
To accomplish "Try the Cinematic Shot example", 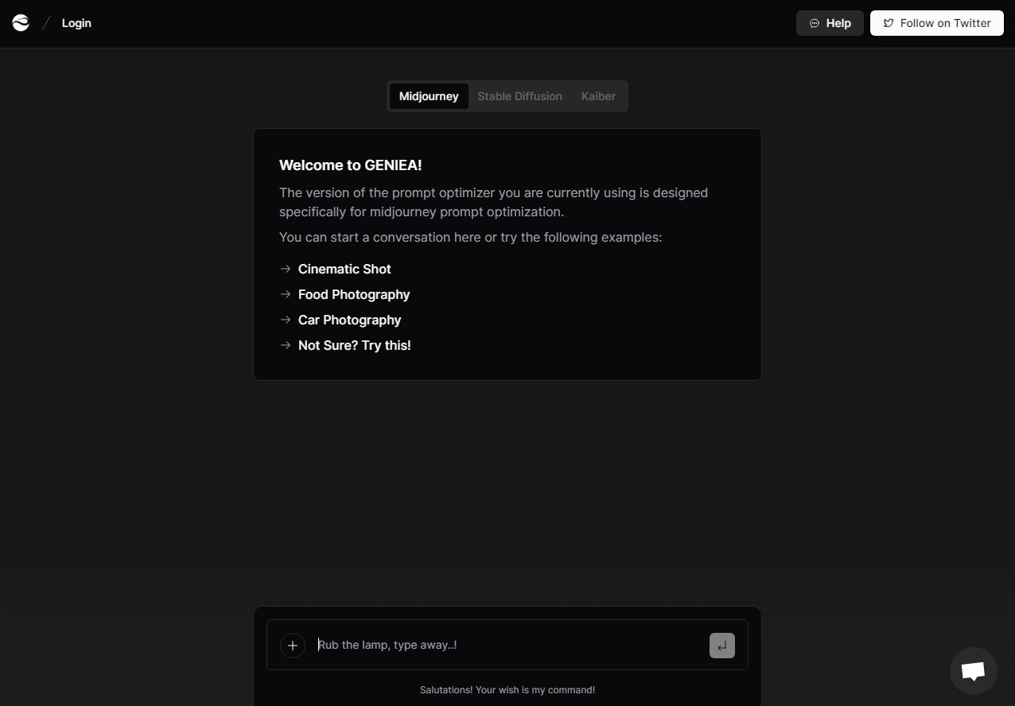I will click(x=344, y=269).
